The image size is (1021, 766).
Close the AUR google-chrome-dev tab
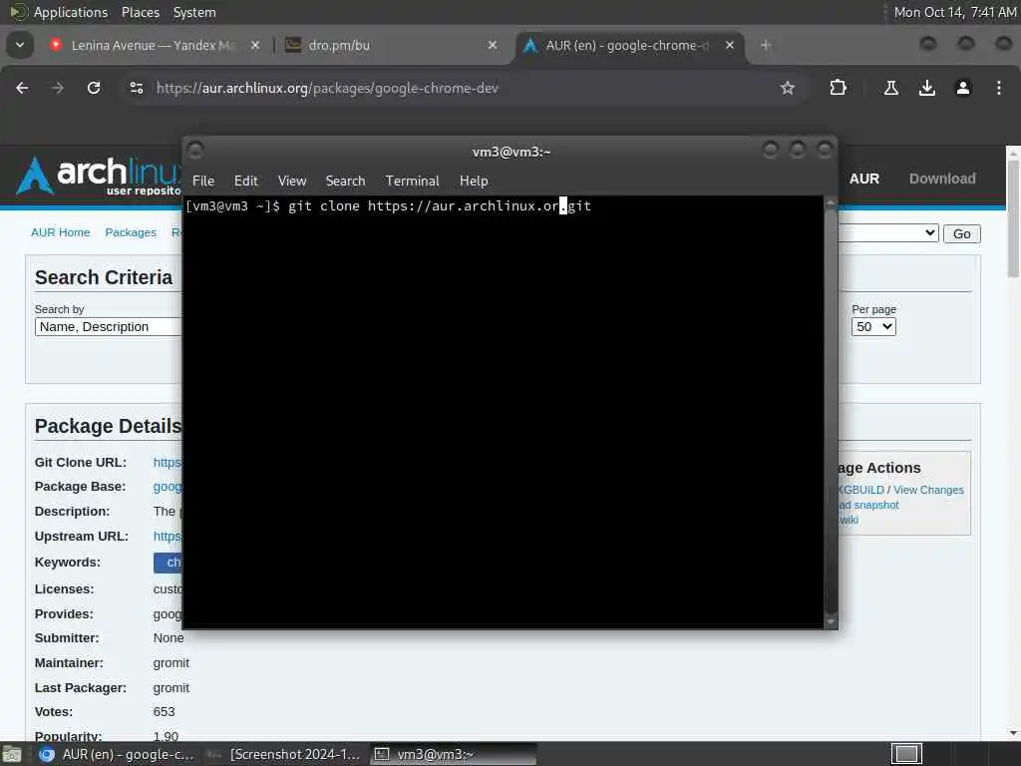point(729,45)
